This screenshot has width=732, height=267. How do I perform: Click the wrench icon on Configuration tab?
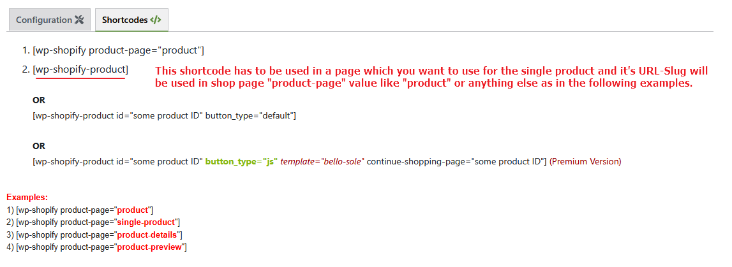(79, 20)
